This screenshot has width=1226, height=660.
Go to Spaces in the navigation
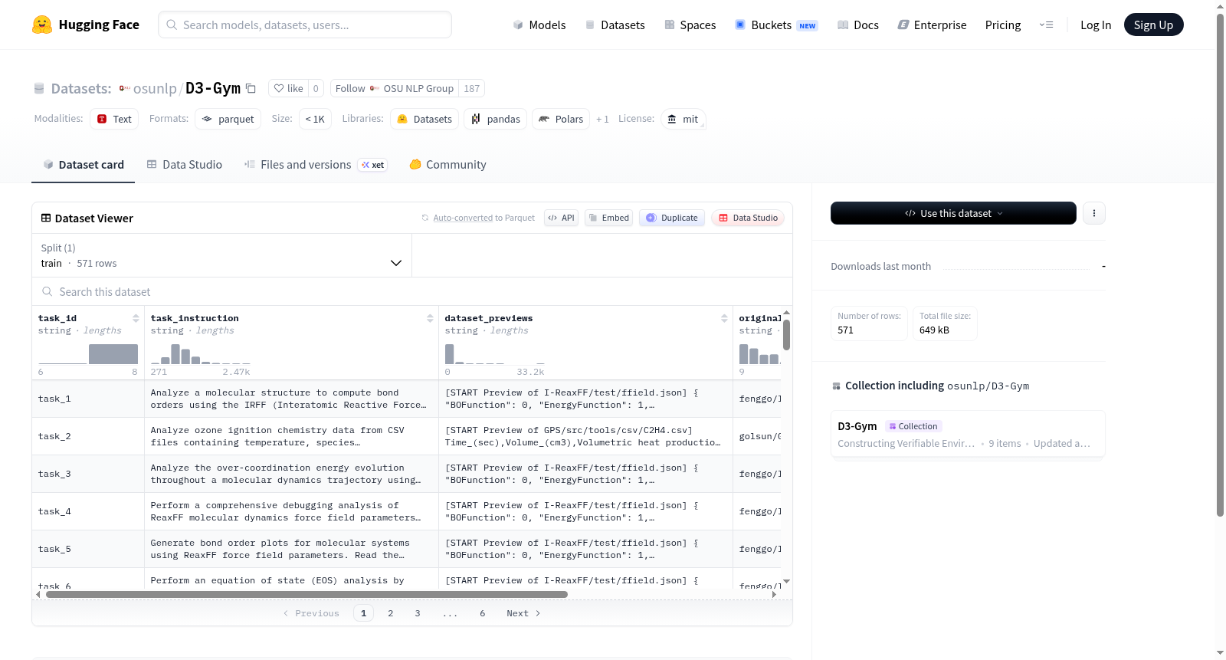(690, 25)
